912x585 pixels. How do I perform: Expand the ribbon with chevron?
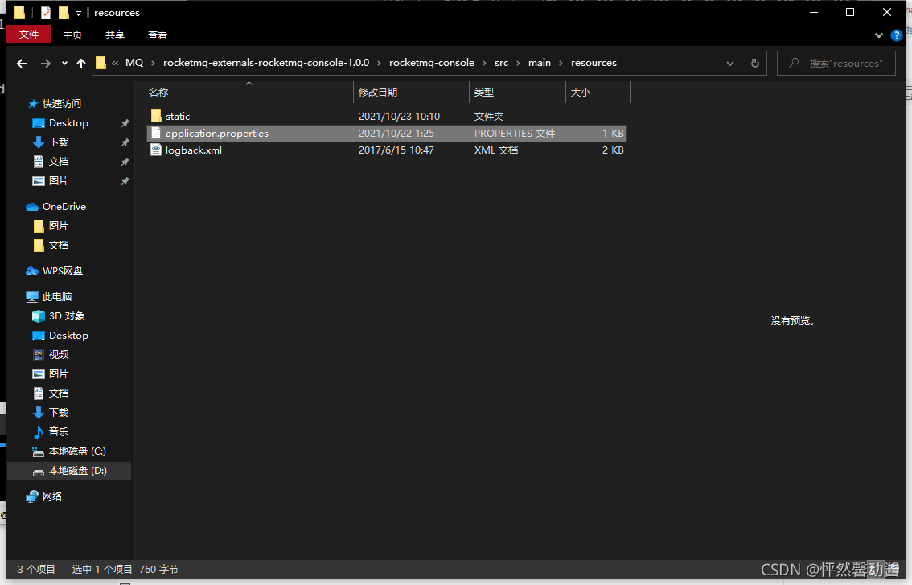click(879, 35)
